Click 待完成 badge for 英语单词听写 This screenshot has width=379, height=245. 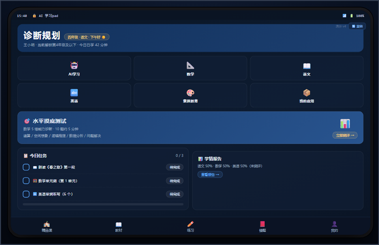(x=174, y=194)
